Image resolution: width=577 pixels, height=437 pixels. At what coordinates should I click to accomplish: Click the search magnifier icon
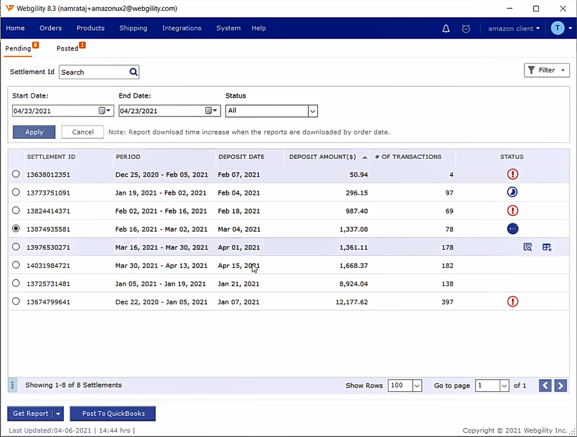(x=134, y=72)
